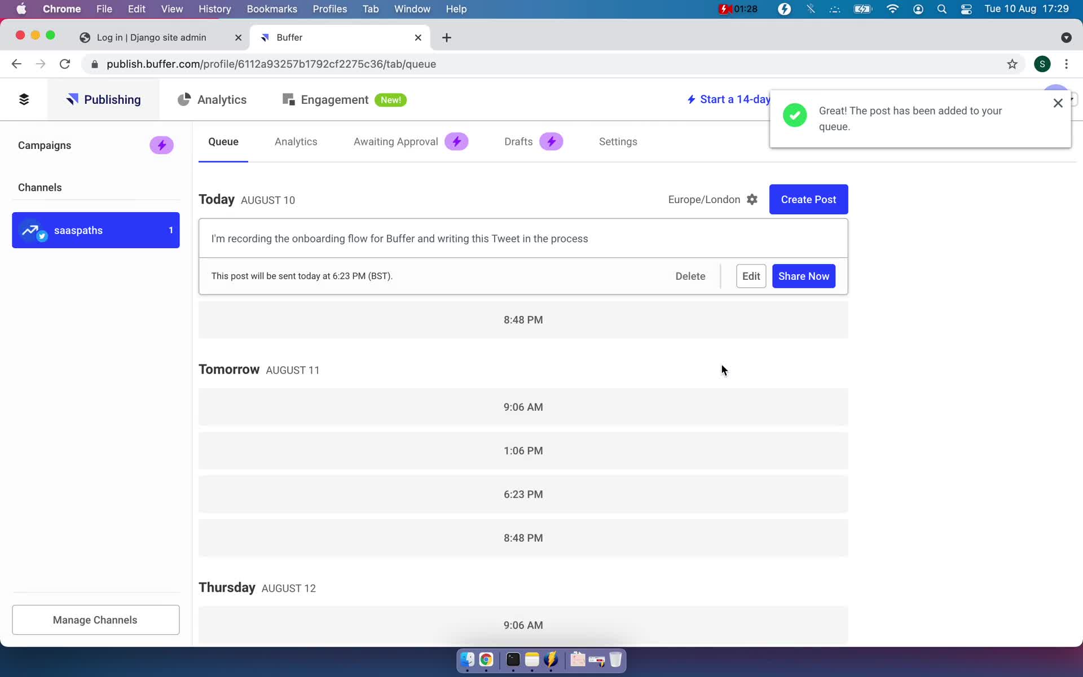
Task: Click the lightning badge next to Awaiting Approval
Action: click(456, 142)
